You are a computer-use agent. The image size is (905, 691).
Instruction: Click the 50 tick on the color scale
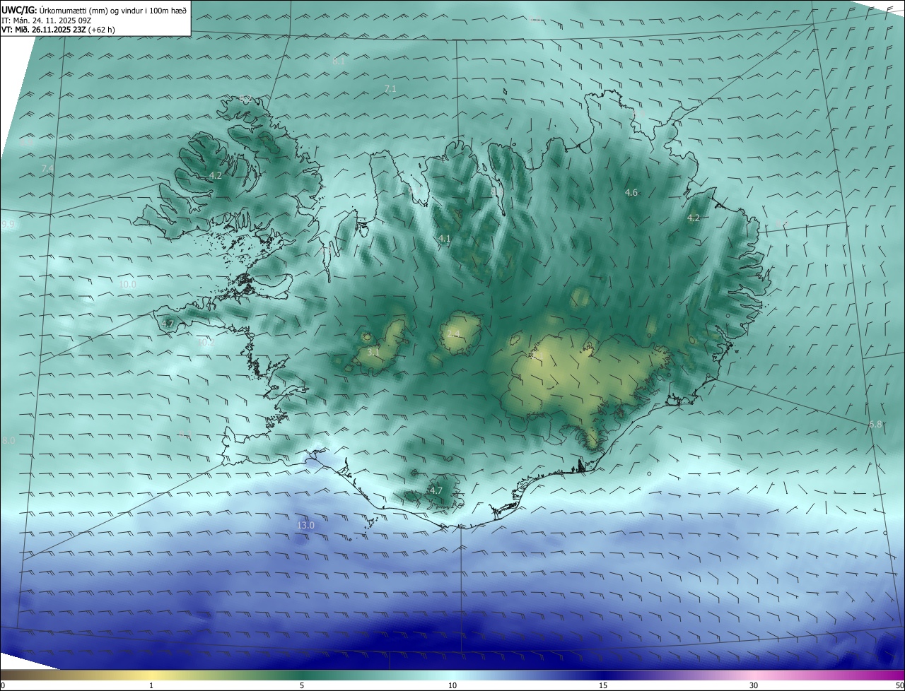point(899,685)
